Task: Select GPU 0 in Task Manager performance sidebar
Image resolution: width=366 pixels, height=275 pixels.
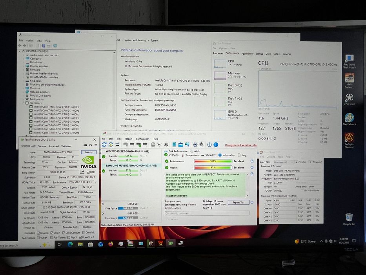Action: (234, 115)
